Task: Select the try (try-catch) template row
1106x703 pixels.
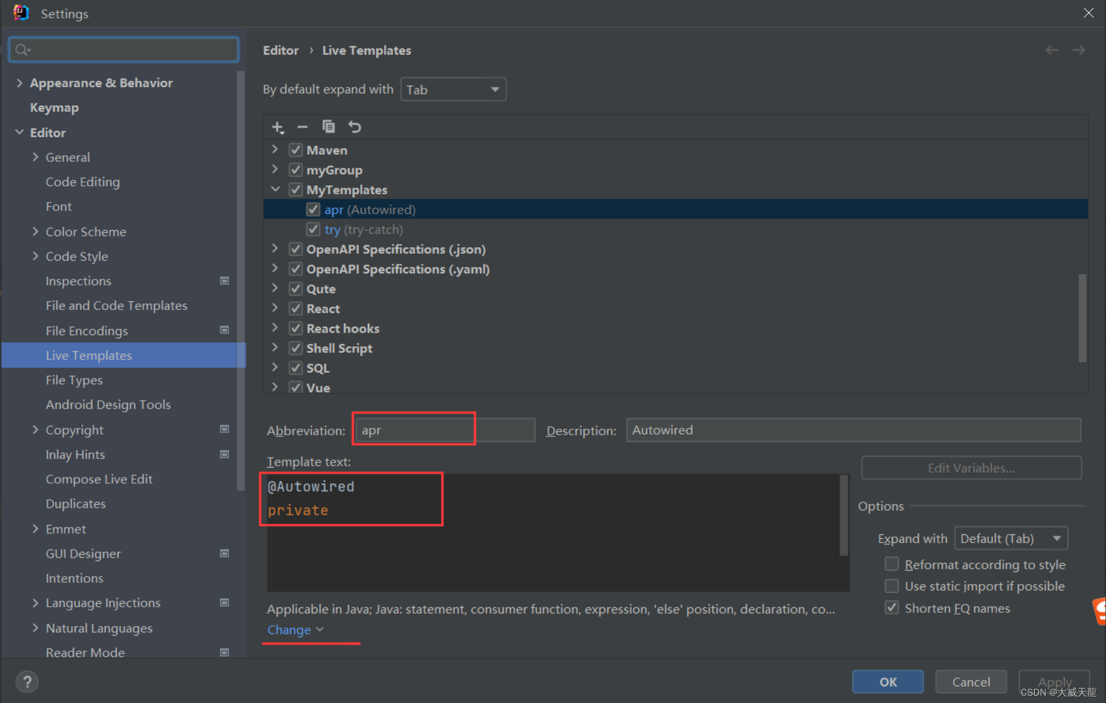Action: pos(676,229)
